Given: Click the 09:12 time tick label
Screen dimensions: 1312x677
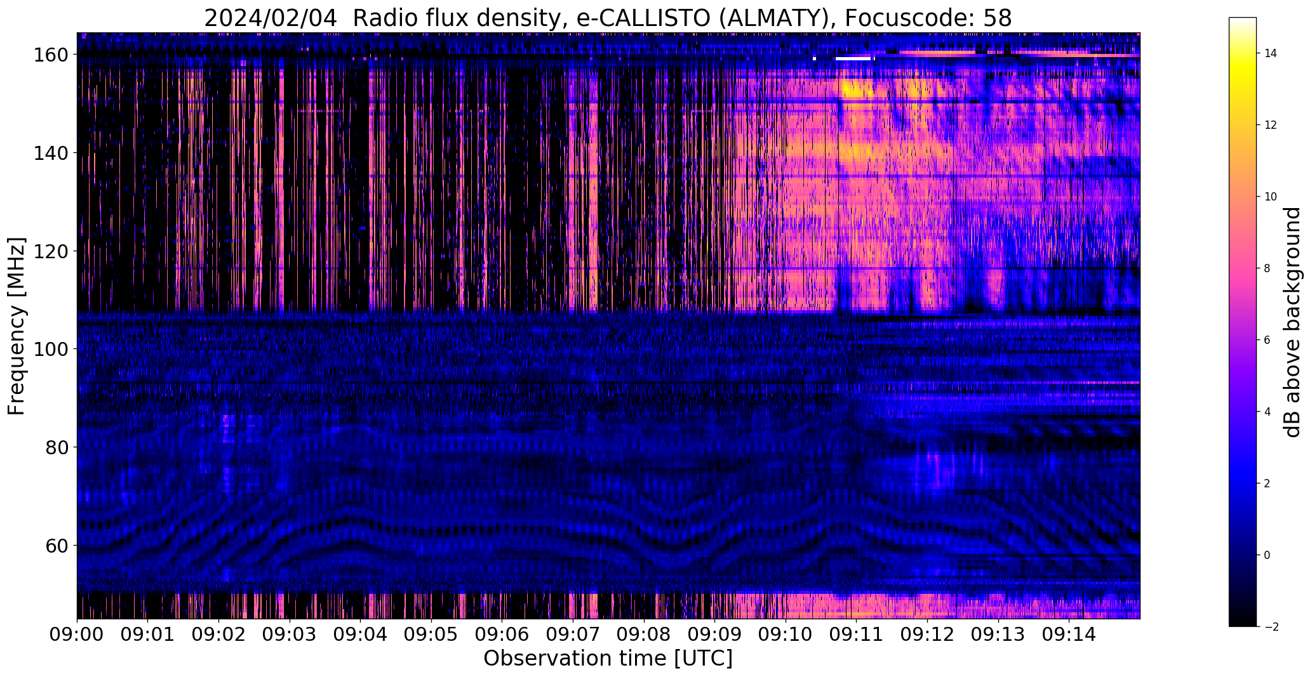Looking at the screenshot, I should (x=927, y=634).
